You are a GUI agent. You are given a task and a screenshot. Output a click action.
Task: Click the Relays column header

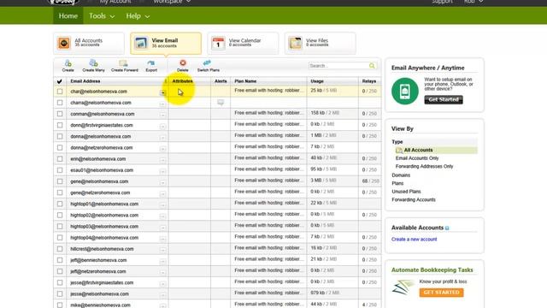tap(369, 81)
